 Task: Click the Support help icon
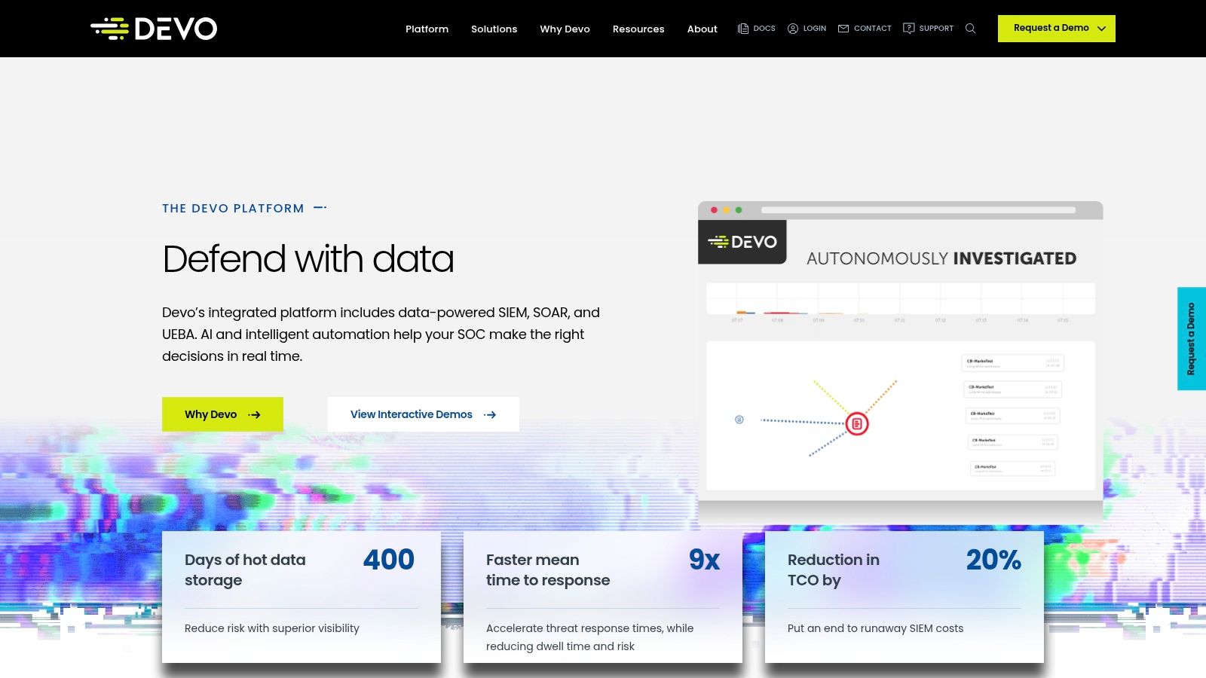[909, 29]
